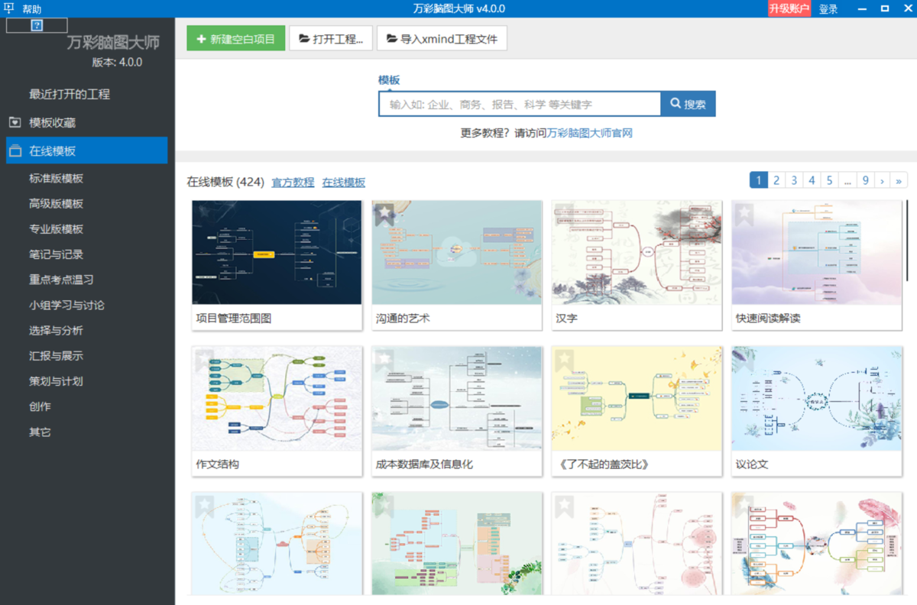
Task: Select 模板收藏 in sidebar
Action: point(52,122)
